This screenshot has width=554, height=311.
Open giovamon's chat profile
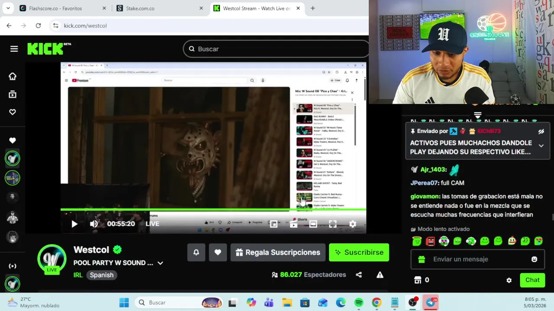click(425, 197)
